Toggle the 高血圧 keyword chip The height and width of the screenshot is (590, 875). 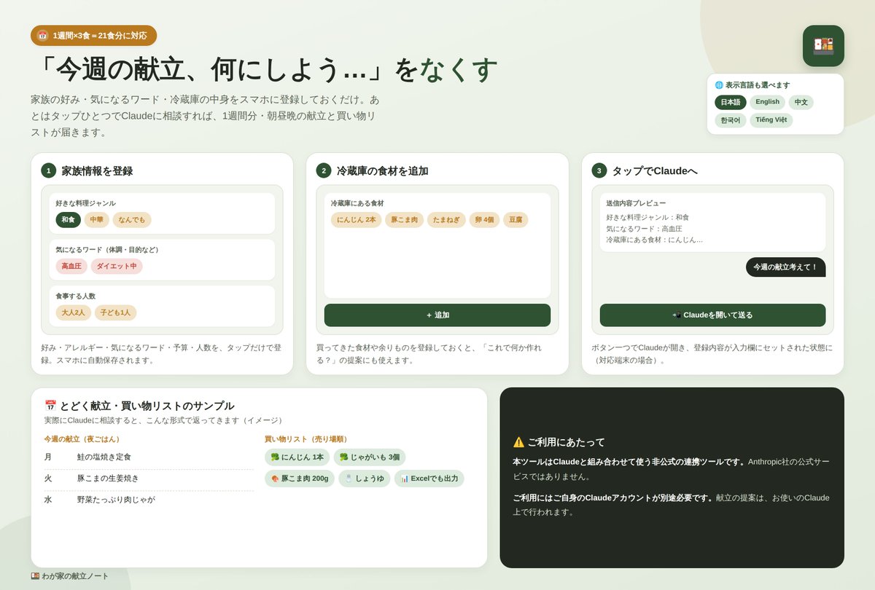(71, 267)
